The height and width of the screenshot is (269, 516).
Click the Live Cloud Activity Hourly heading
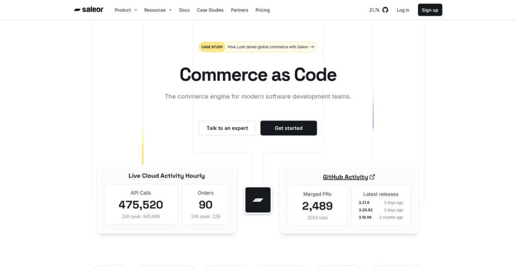(x=166, y=176)
